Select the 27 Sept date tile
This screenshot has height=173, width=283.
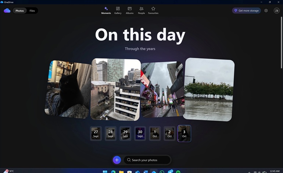[x=96, y=134]
